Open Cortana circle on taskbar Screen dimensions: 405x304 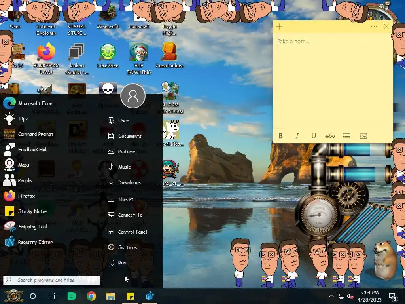(x=33, y=296)
